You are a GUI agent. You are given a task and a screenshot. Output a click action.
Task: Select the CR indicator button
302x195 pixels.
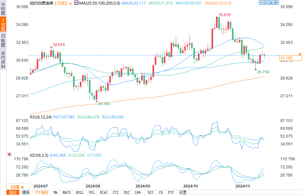[161, 192]
